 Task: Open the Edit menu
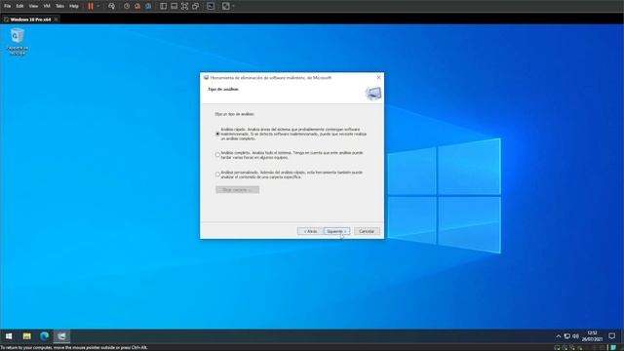pos(19,6)
